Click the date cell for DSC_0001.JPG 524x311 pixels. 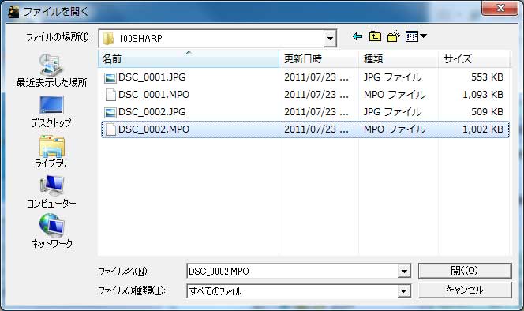(x=316, y=77)
